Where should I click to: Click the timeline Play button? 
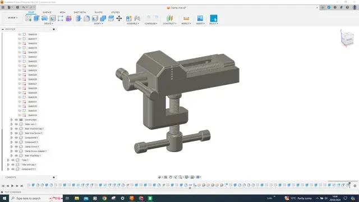point(12,186)
